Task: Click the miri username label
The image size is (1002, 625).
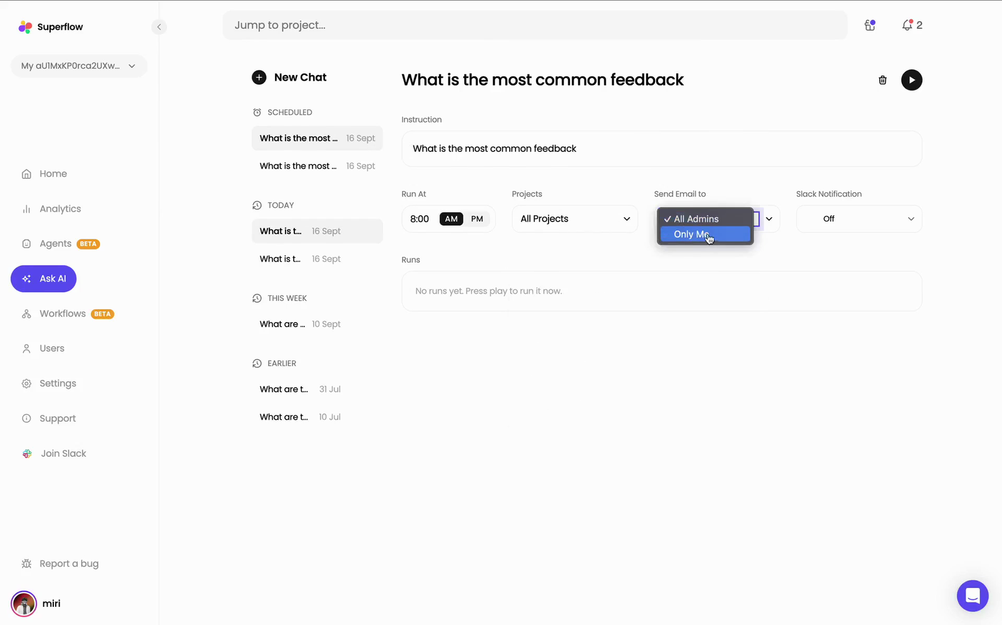Action: tap(51, 604)
